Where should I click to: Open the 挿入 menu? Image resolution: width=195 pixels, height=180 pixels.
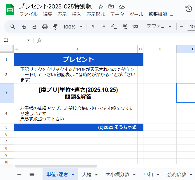click(76, 14)
